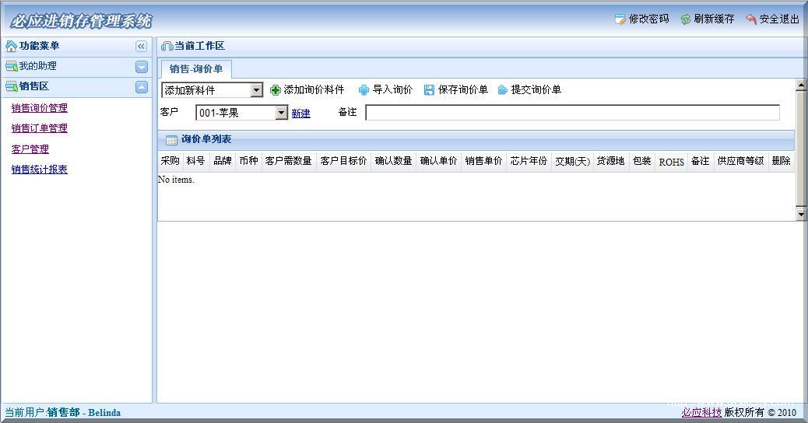The width and height of the screenshot is (808, 423).
Task: Open 销售订单管理 in the sidebar
Action: [x=40, y=128]
